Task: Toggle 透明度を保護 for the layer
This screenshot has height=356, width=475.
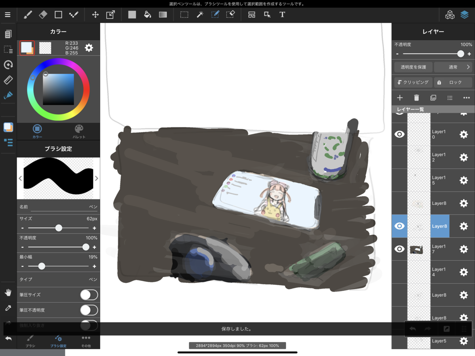Action: [413, 67]
